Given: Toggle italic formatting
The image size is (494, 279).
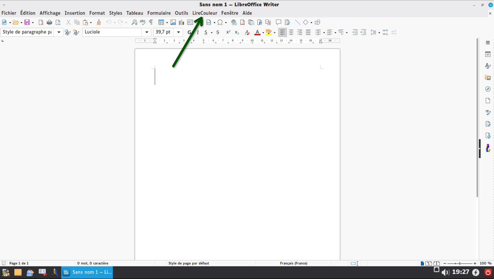Looking at the screenshot, I should (198, 32).
